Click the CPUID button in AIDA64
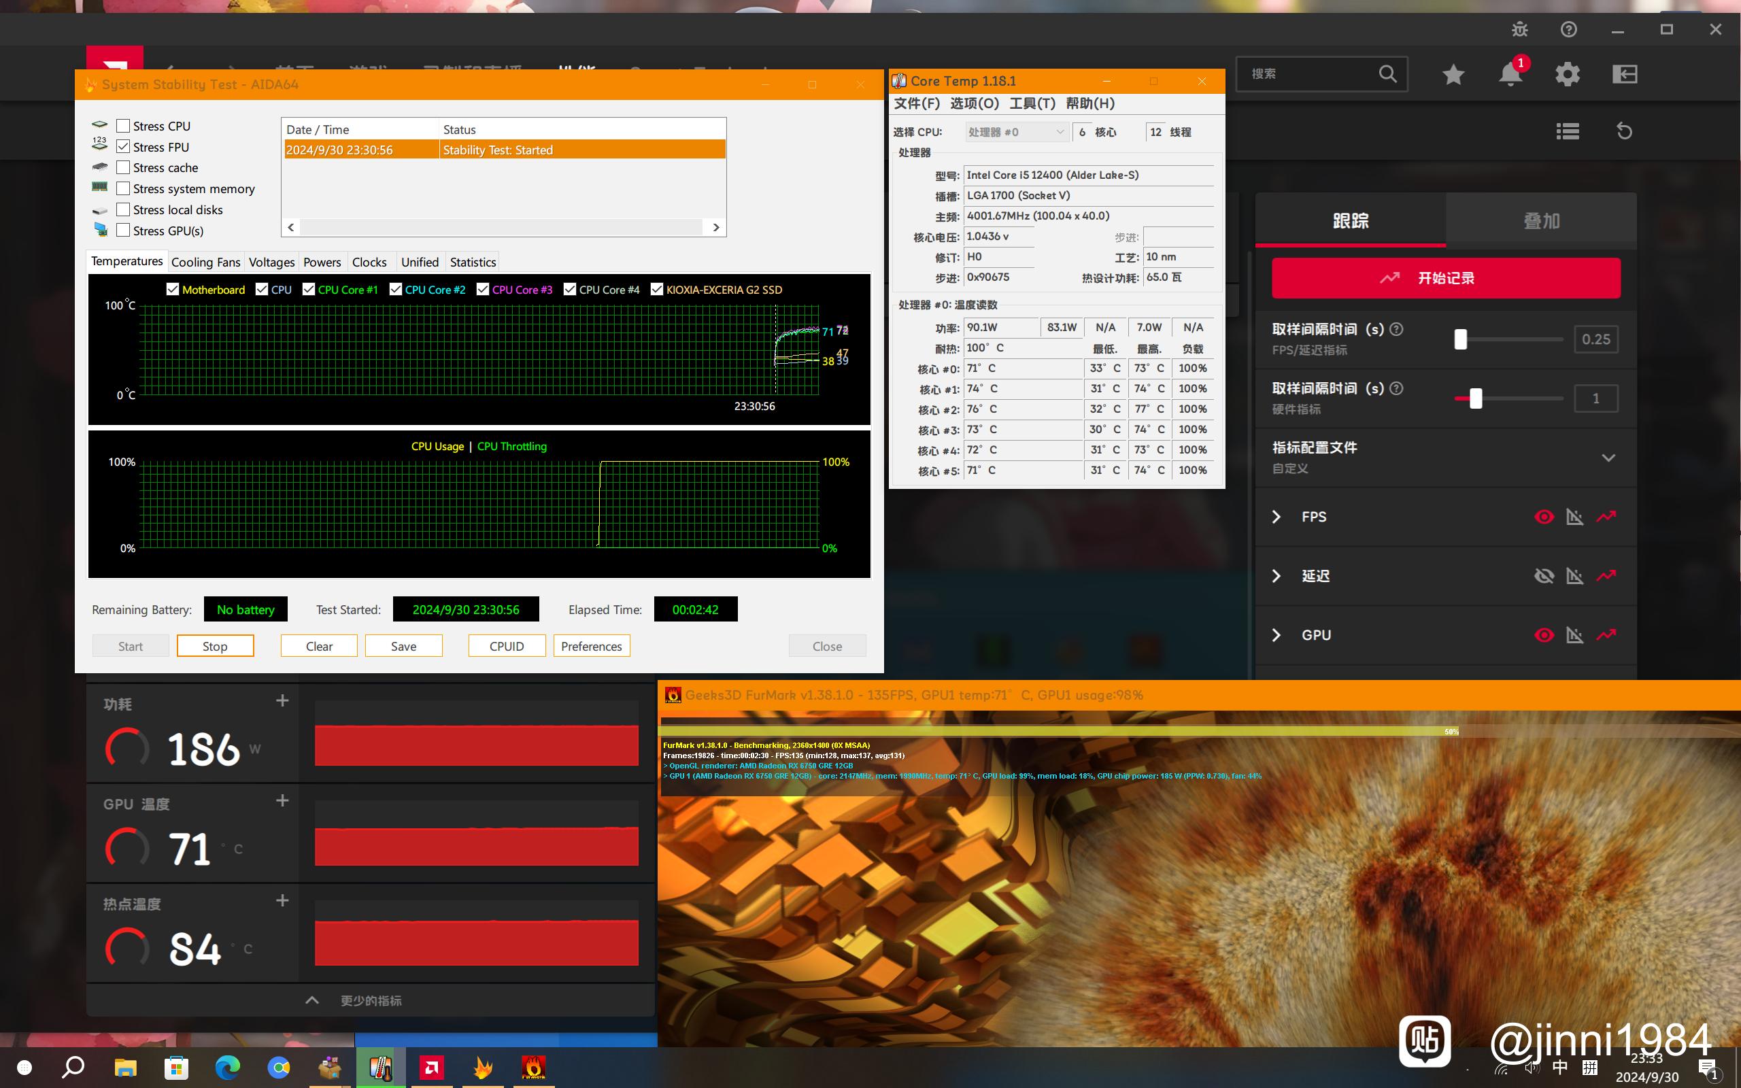The image size is (1741, 1088). (x=507, y=646)
